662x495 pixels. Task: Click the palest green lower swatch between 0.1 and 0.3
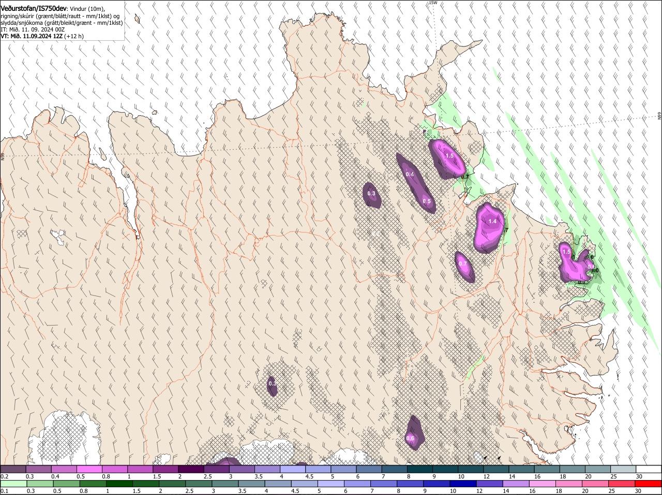[x=13, y=484]
